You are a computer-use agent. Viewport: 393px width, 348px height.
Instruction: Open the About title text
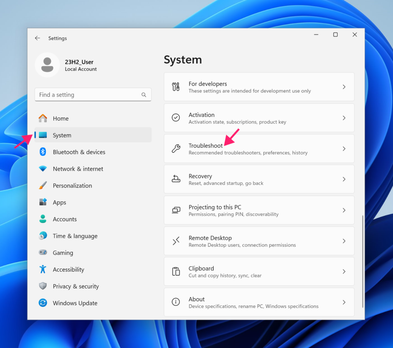(196, 299)
